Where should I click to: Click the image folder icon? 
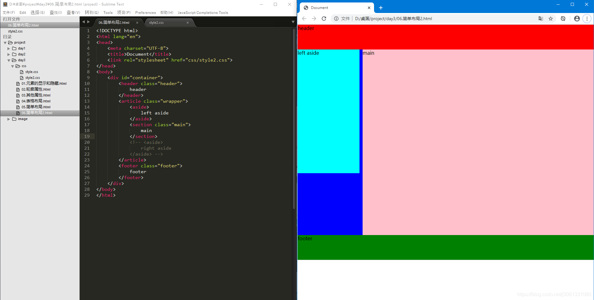click(x=14, y=119)
